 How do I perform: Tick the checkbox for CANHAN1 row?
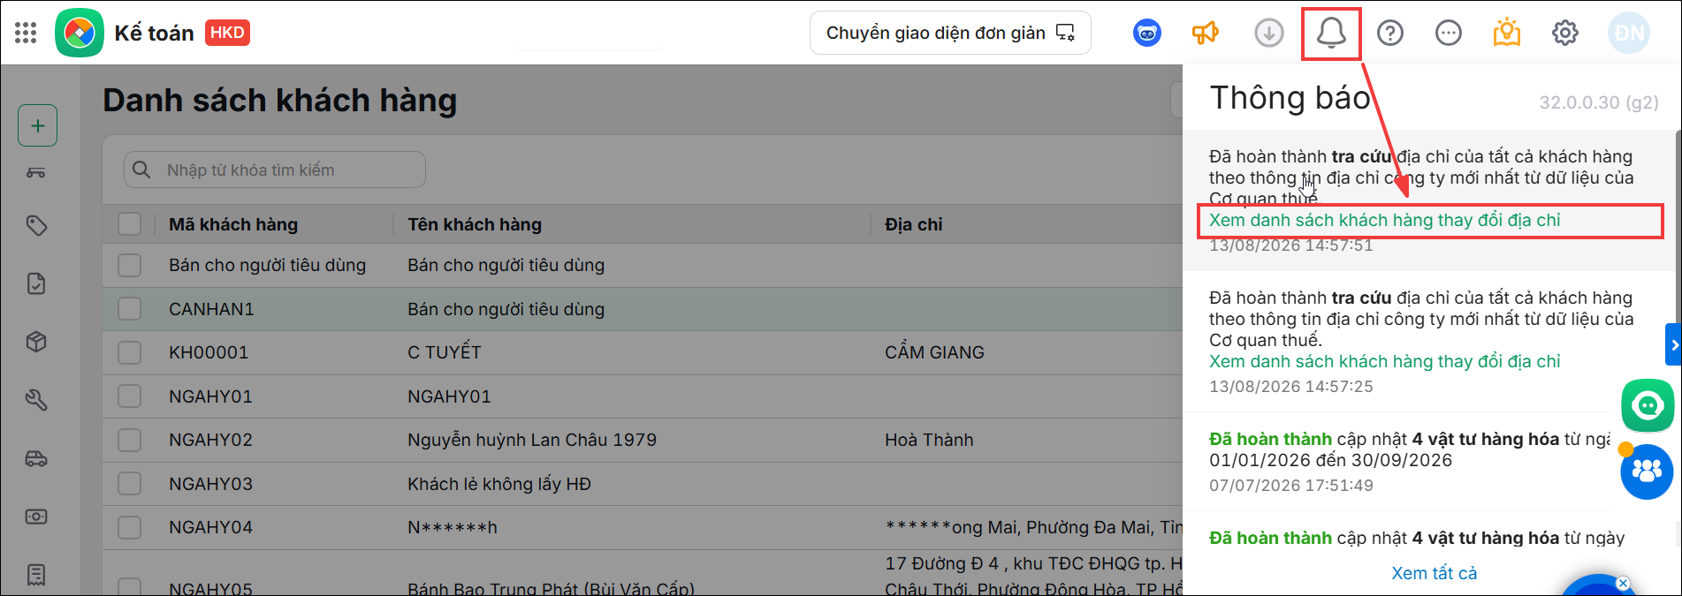click(130, 309)
